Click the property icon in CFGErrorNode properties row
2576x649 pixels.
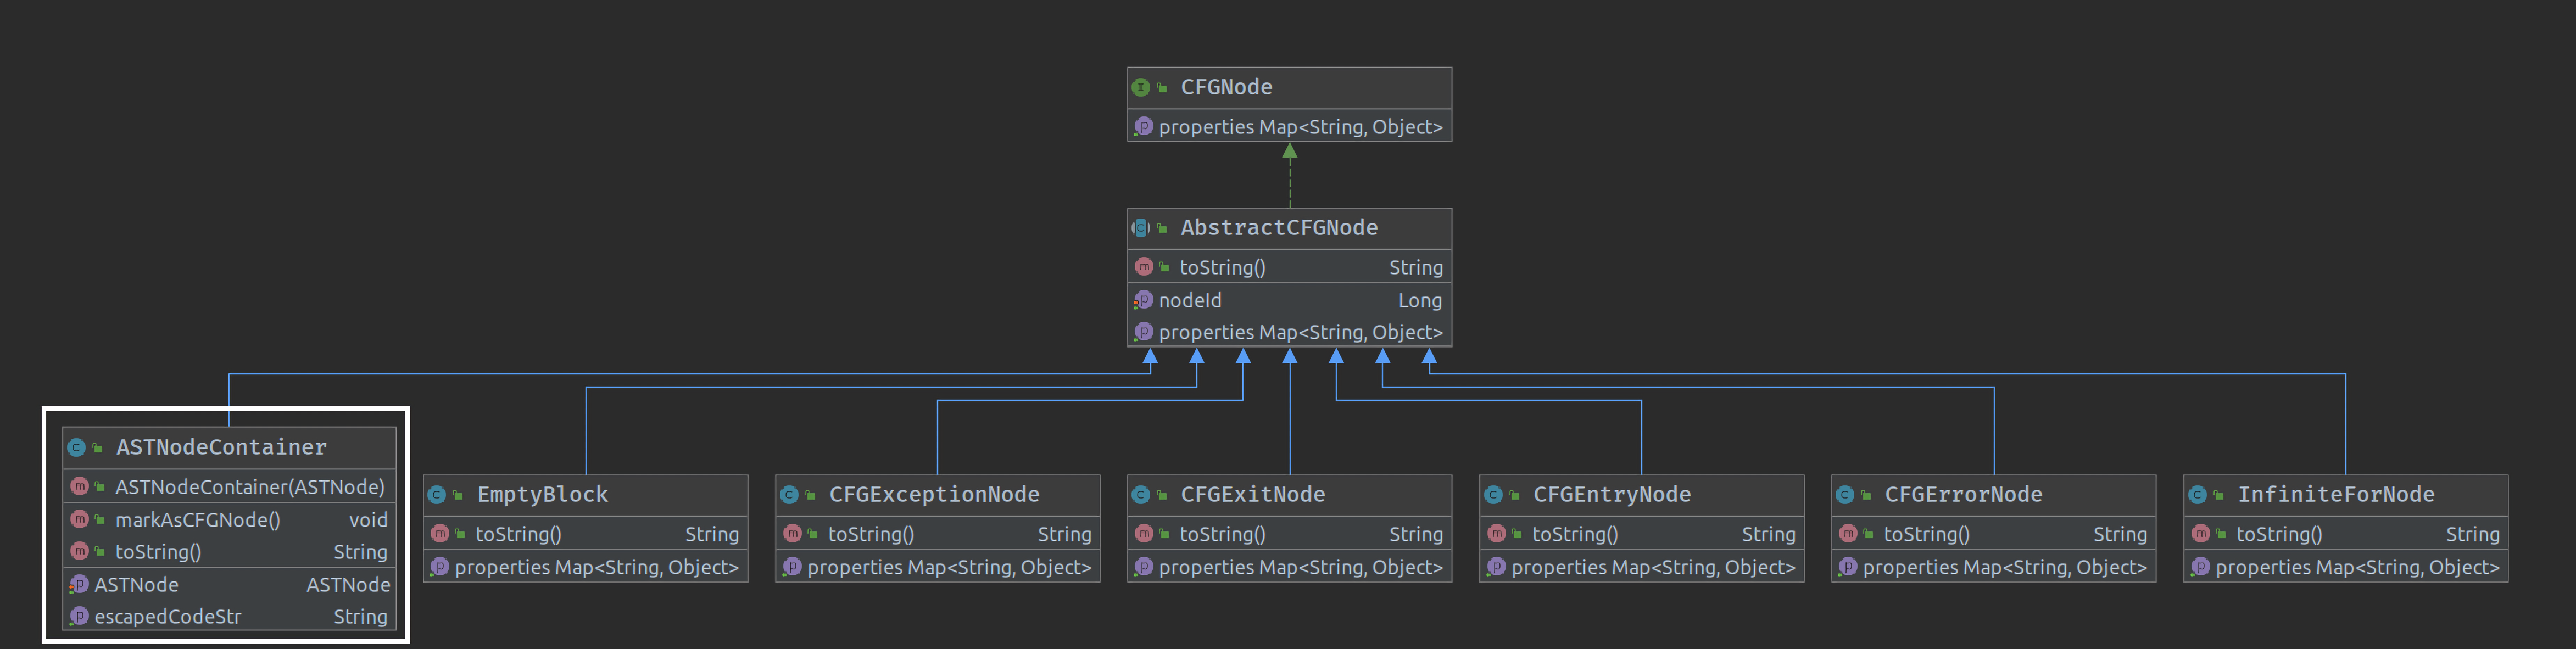[1847, 567]
